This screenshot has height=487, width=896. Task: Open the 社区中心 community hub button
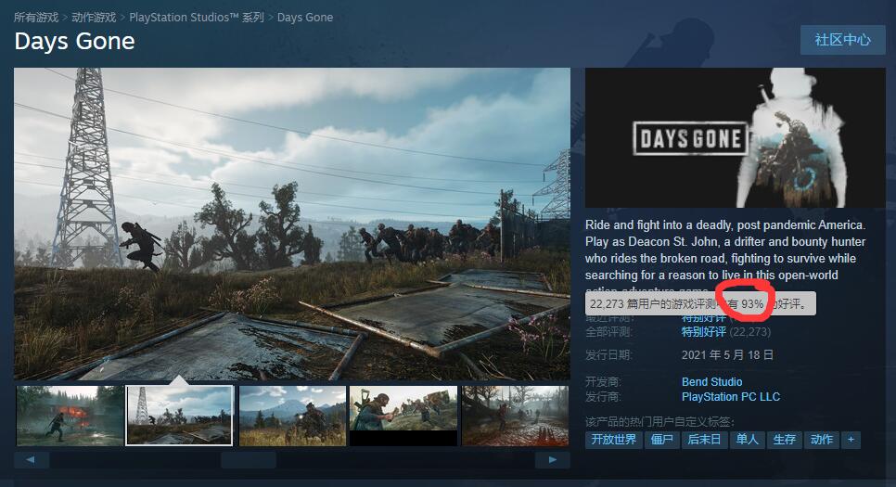843,40
